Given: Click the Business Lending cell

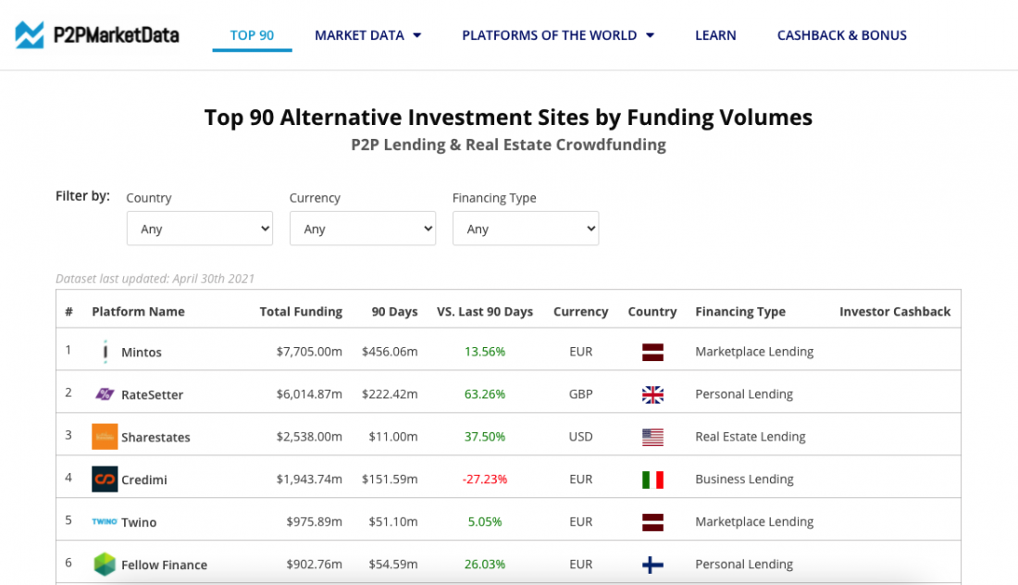Looking at the screenshot, I should point(745,479).
